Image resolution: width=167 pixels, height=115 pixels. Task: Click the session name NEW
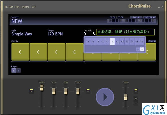(17, 21)
